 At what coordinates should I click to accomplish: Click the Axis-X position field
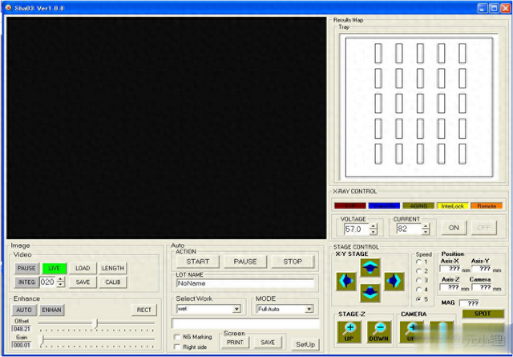[x=450, y=269]
